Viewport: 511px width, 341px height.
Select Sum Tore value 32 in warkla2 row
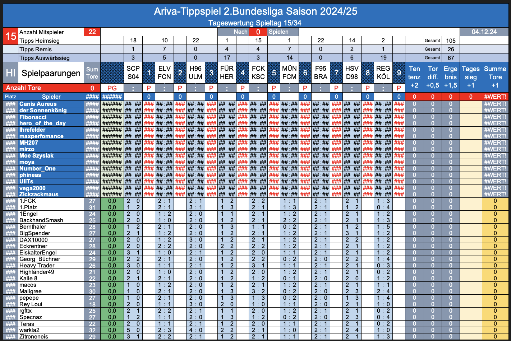point(92,330)
